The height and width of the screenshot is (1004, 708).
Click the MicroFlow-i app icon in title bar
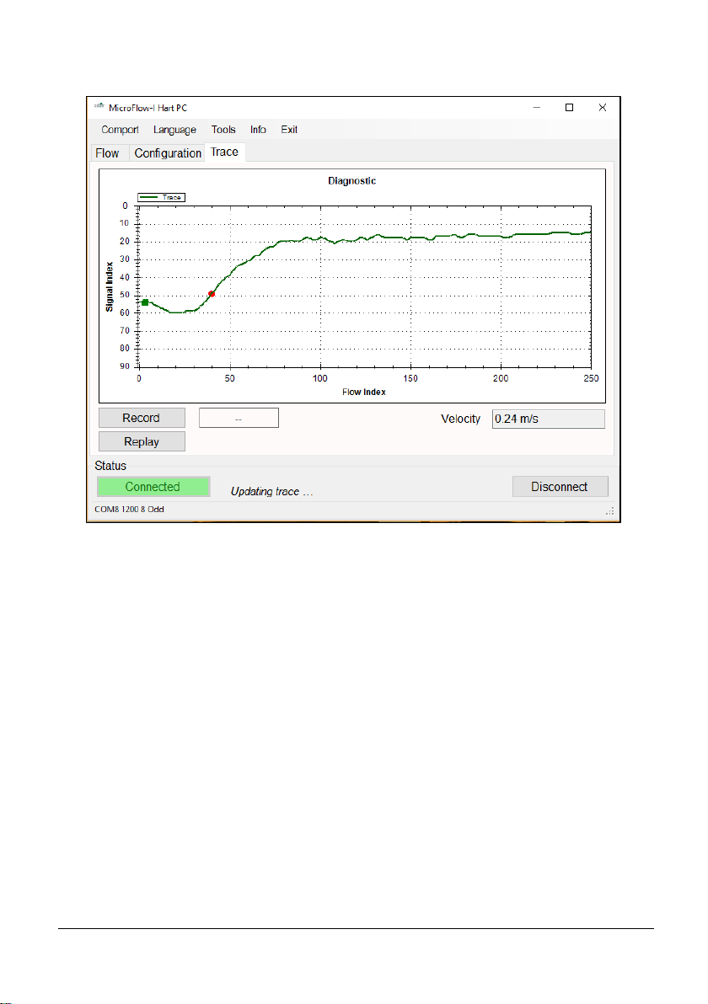99,107
